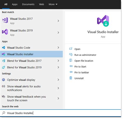Click the Visual Studio 2017 app icon
This screenshot has width=123, height=119.
5,20
